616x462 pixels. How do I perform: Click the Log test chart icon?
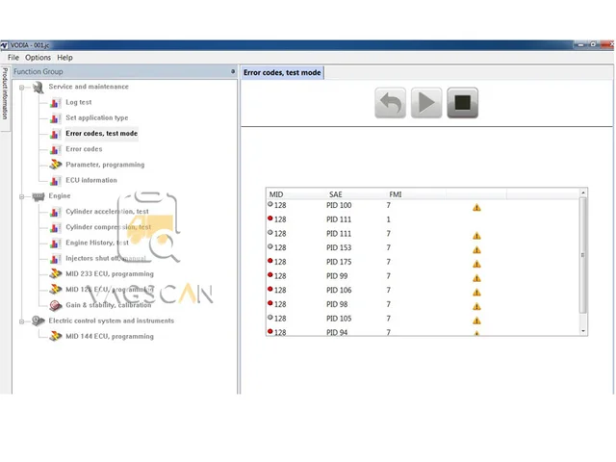[56, 103]
